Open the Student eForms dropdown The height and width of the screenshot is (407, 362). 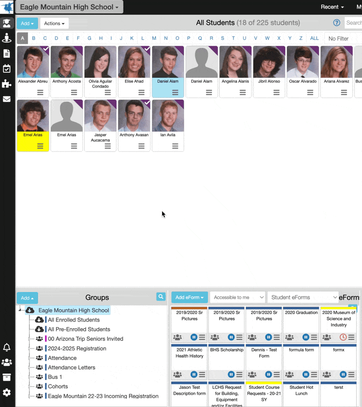[303, 298]
